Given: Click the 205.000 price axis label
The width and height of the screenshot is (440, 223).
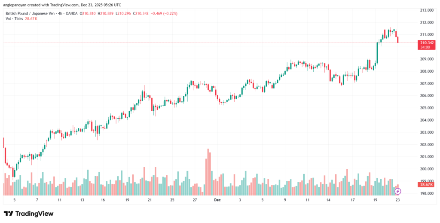Looking at the screenshot, I should (426, 107).
